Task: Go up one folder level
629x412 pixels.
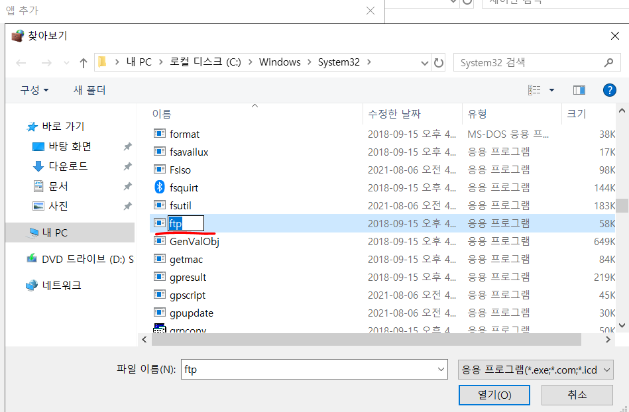Action: tap(83, 63)
